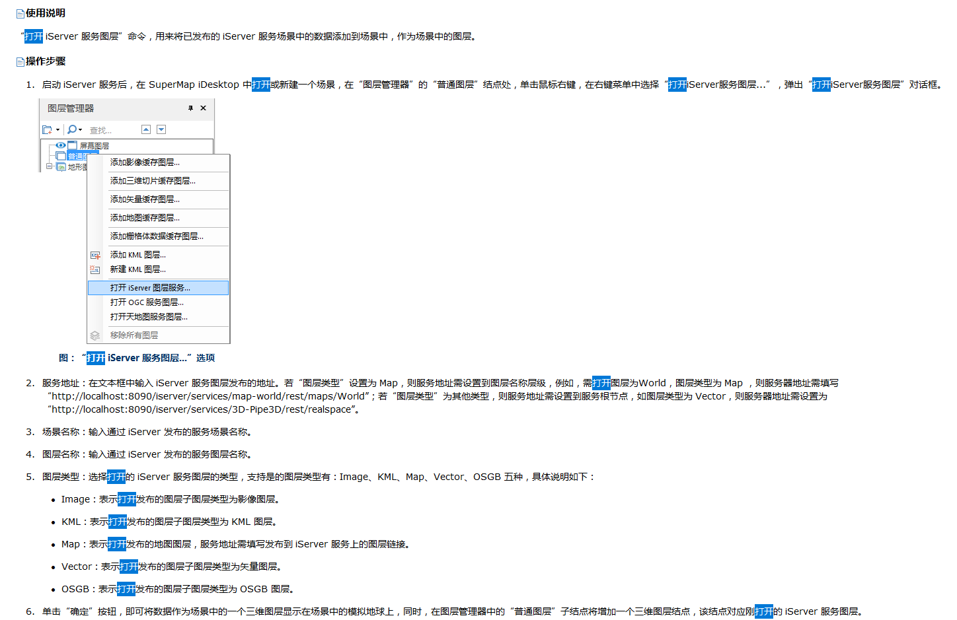Viewport: 957px width, 620px height.
Task: Collapse the 地形图层 tree node
Action: pos(50,166)
